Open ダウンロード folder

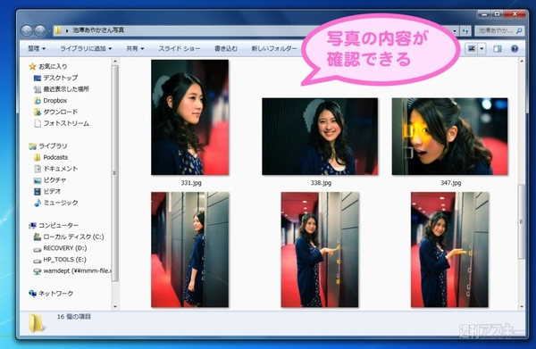tap(55, 112)
